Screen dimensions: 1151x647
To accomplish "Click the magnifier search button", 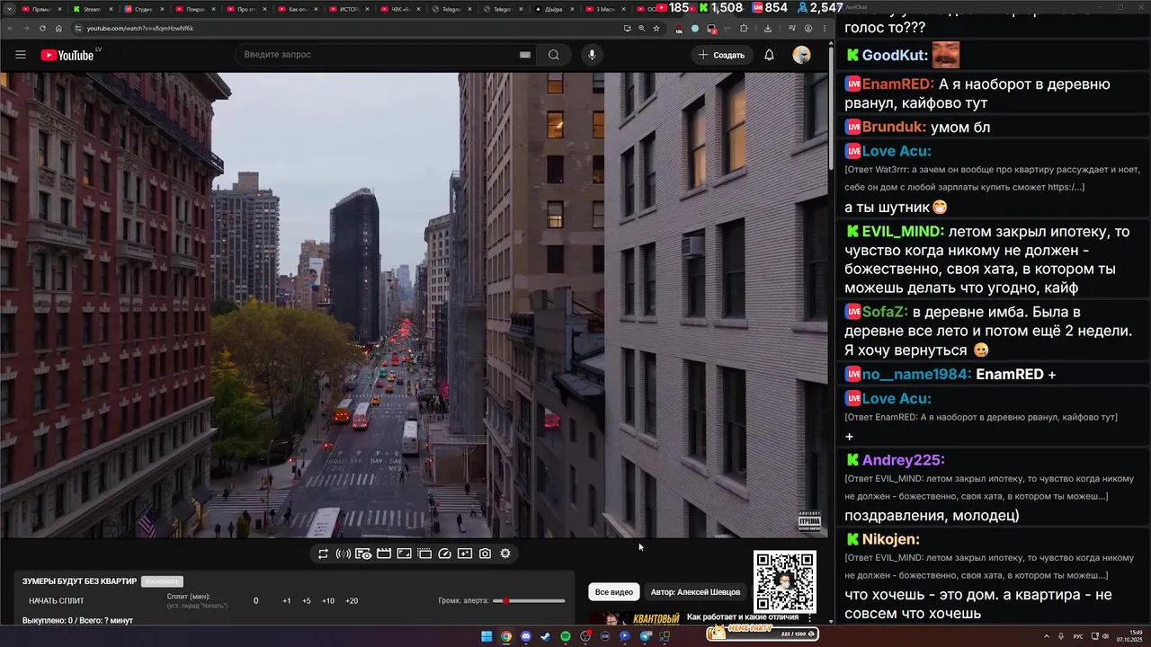I will pyautogui.click(x=554, y=55).
